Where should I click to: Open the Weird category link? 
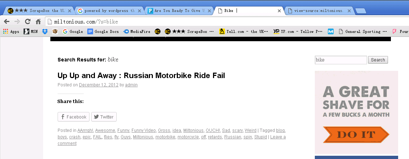[x=250, y=130]
